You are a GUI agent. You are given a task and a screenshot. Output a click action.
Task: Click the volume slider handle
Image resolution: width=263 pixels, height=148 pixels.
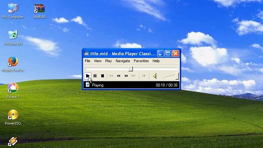click(x=177, y=76)
